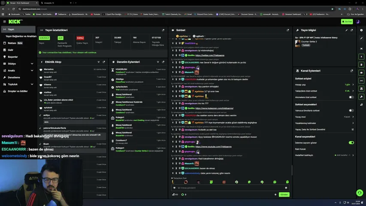Open Hesap yaşı setting chevron

[353, 85]
